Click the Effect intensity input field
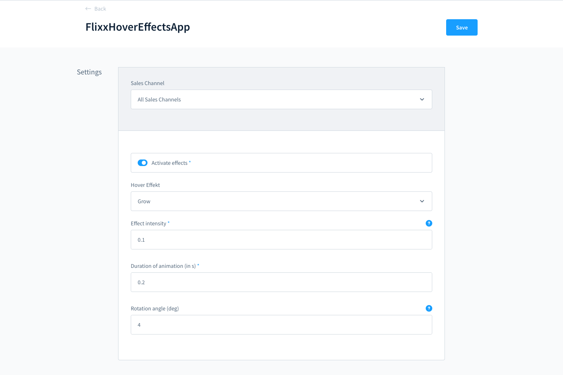563x375 pixels. tap(281, 240)
